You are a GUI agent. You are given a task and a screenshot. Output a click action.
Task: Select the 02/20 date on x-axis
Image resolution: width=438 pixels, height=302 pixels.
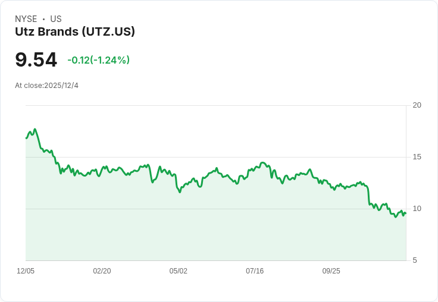pos(102,271)
